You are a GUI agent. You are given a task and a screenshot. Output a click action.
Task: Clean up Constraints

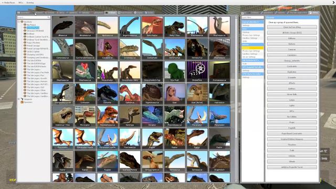pyautogui.click(x=292, y=67)
